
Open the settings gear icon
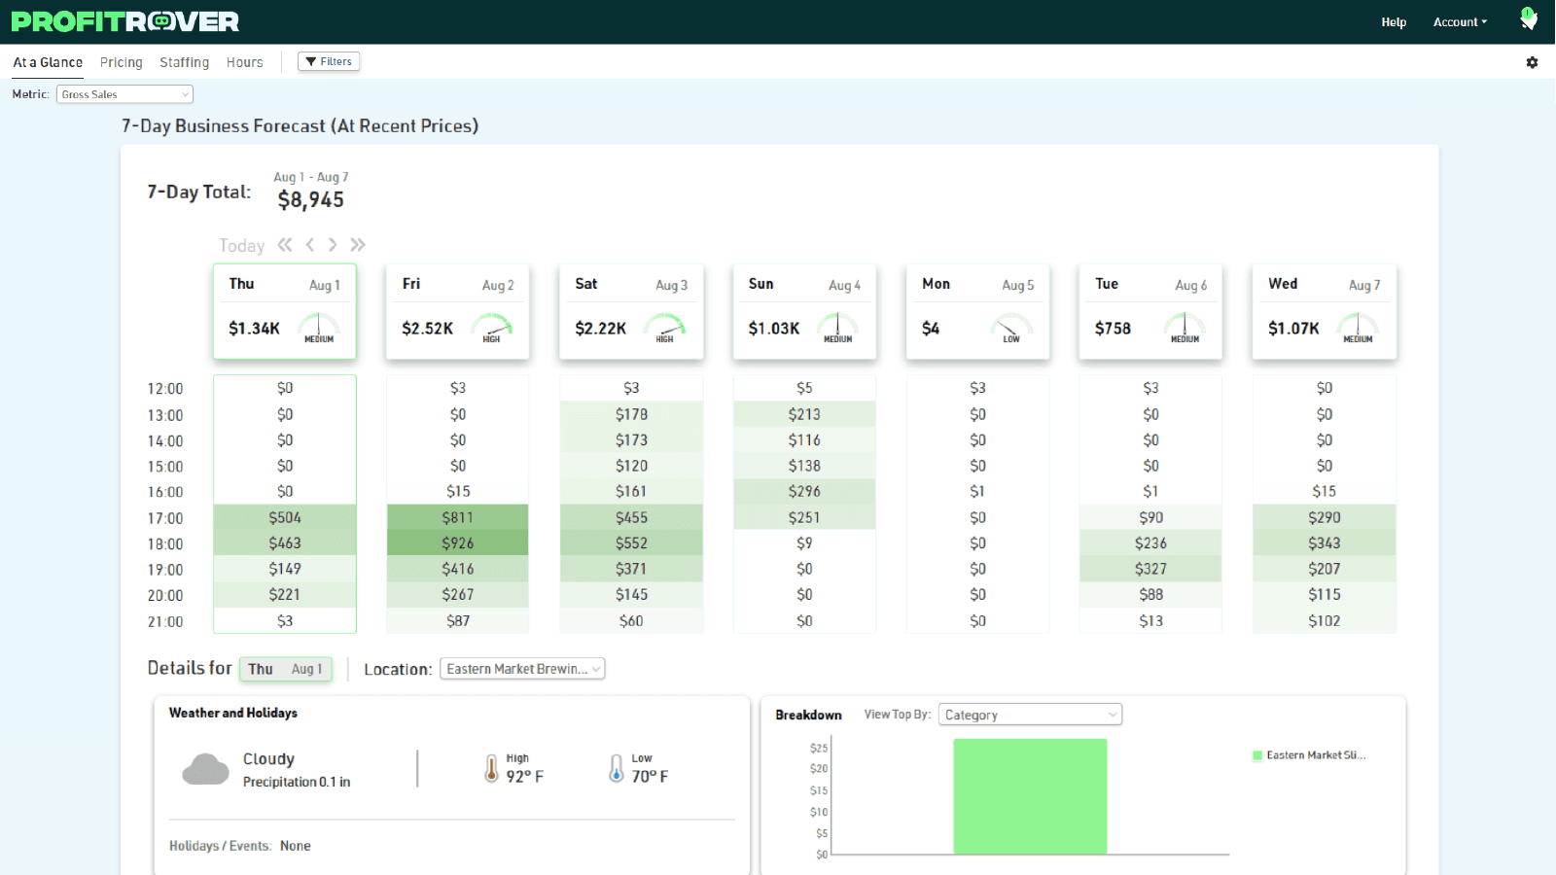[1532, 62]
